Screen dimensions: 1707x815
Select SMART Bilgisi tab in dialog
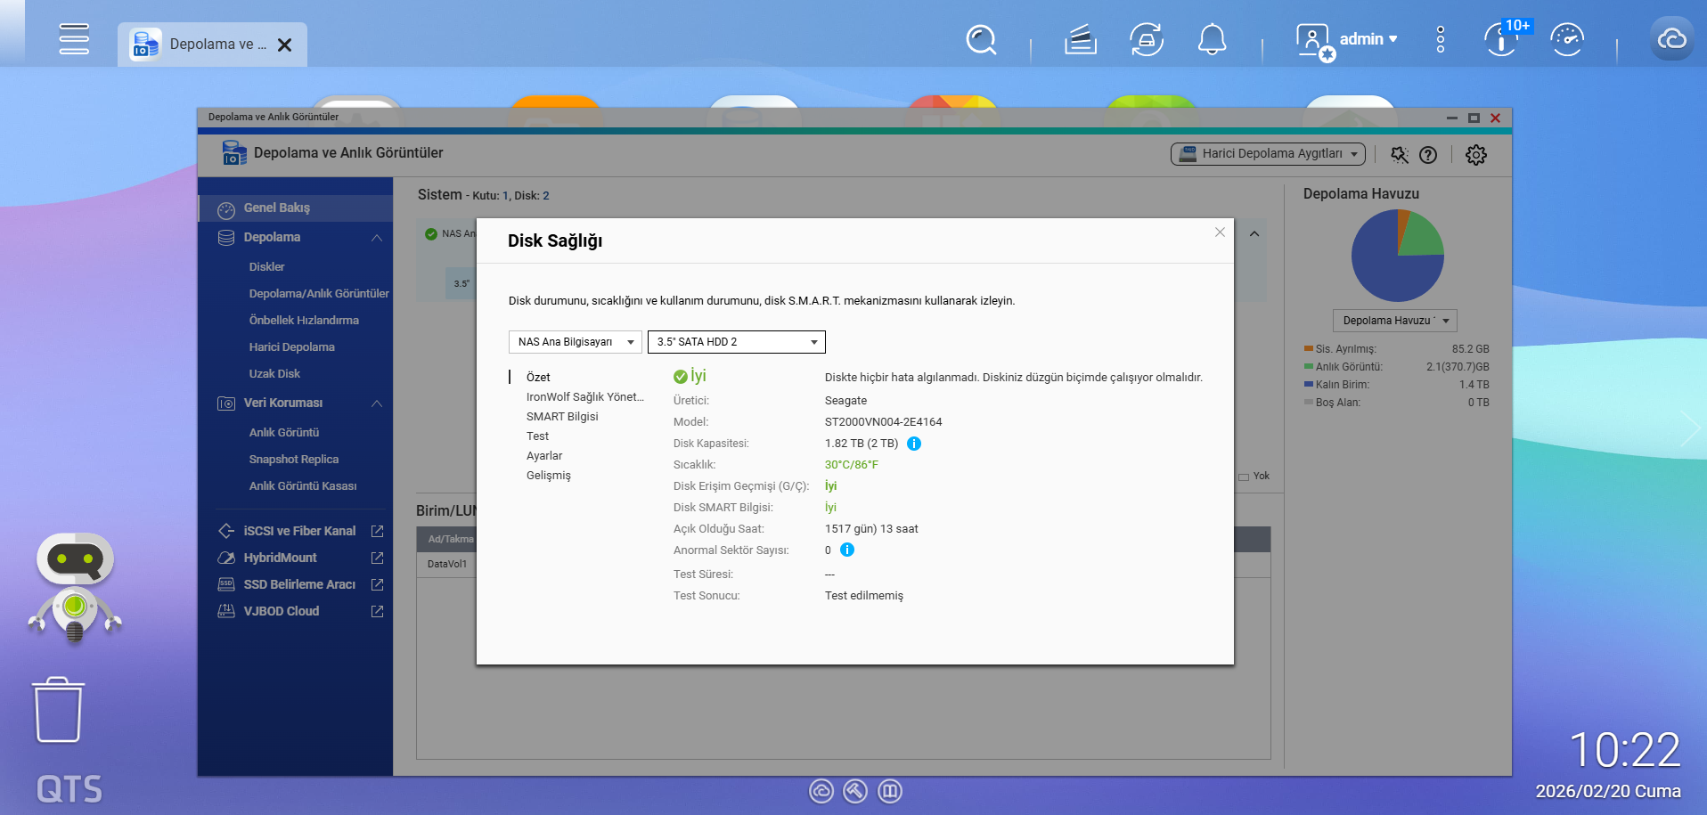(562, 417)
